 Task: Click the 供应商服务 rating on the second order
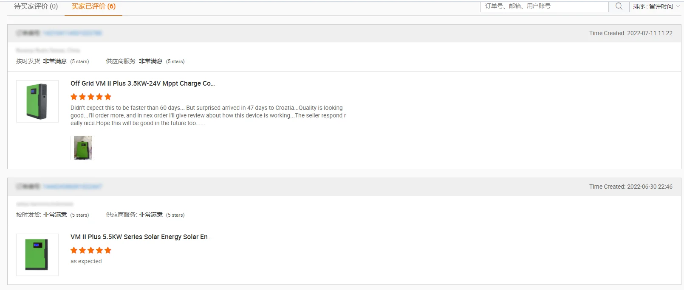pos(145,215)
